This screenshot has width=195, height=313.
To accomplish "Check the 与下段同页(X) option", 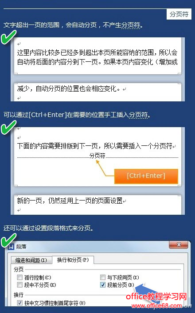I will tap(103, 277).
